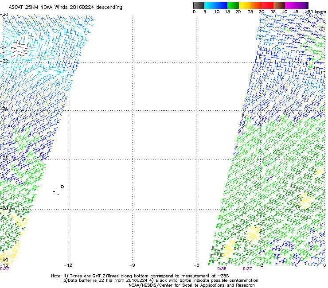Click the '-6' longitude axis label
Screen dimensions: 328x288
[196, 265]
